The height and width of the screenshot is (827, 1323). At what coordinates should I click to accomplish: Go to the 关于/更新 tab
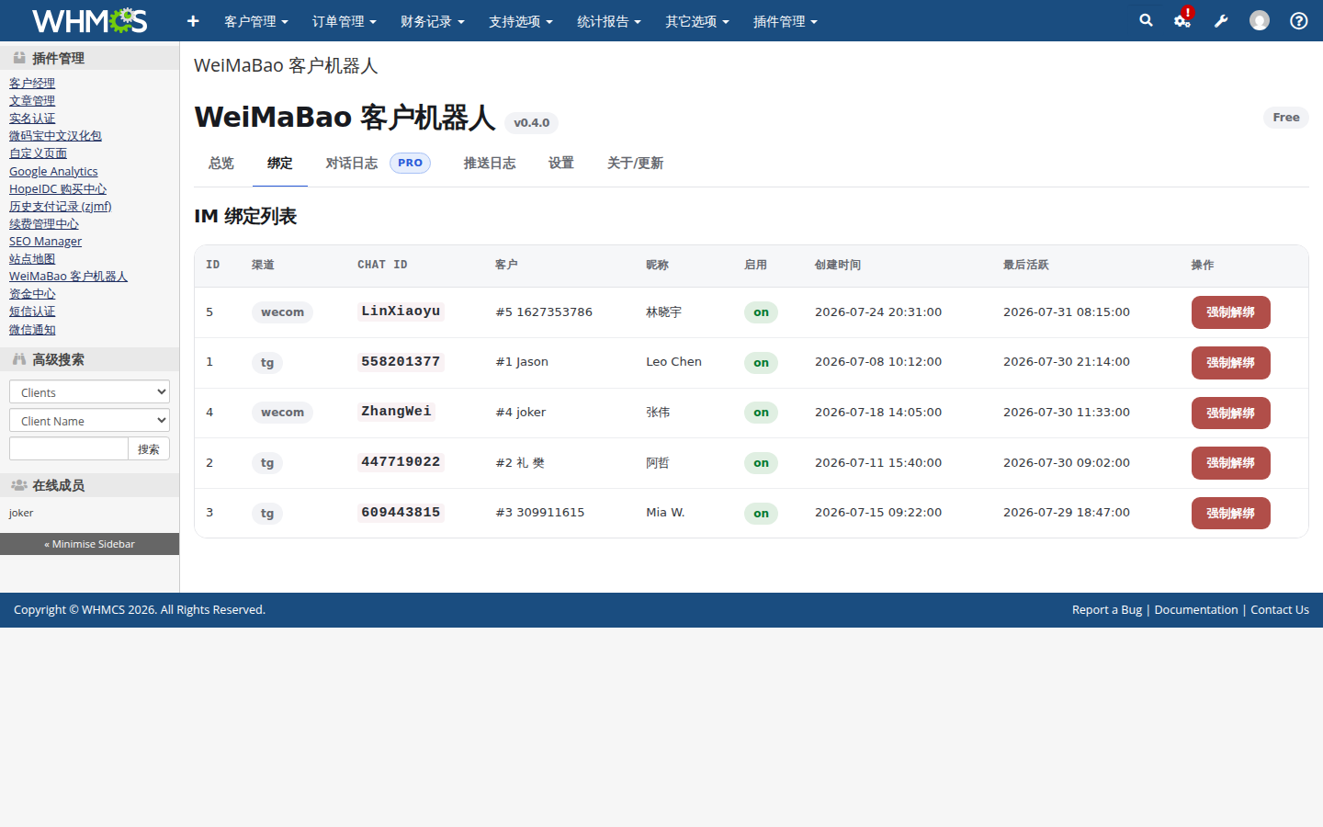click(635, 164)
